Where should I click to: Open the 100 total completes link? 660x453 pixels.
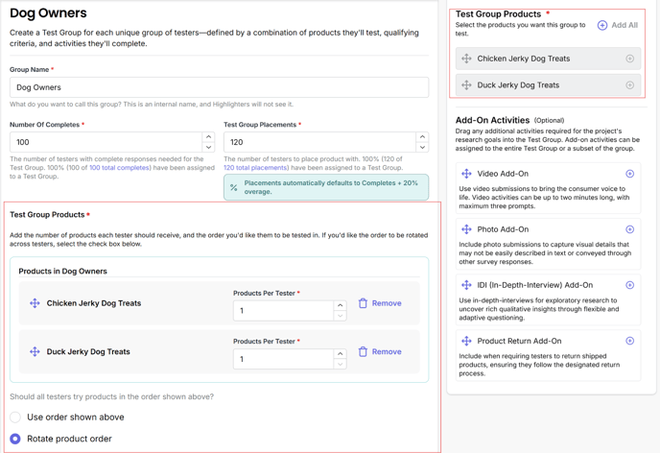(119, 168)
